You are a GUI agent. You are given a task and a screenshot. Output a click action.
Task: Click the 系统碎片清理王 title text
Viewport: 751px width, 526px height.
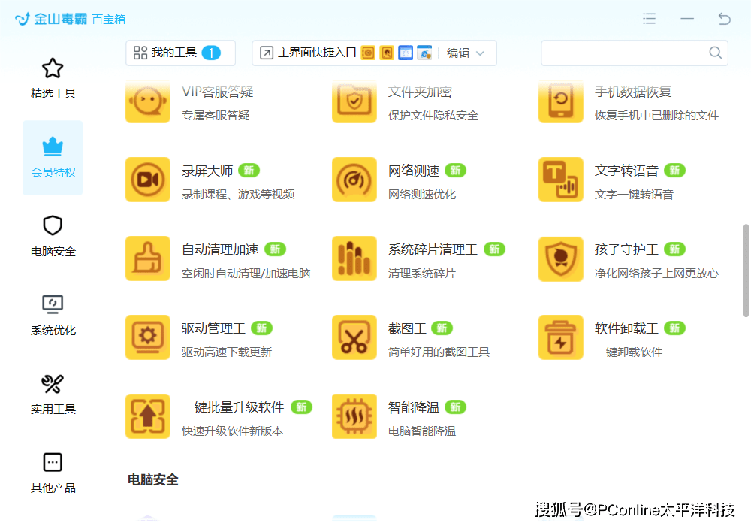(x=433, y=249)
